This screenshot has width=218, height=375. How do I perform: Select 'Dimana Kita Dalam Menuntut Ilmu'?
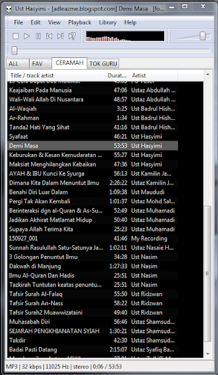[x=93, y=183]
